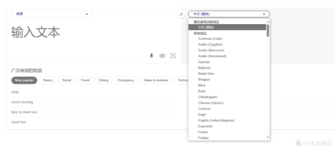Viewport: 335px width, 150px height.
Task: Click the language list scrollbar thumb
Action: pos(268,31)
